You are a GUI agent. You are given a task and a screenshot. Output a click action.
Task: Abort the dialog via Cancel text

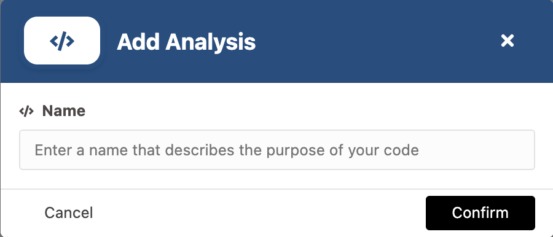68,212
